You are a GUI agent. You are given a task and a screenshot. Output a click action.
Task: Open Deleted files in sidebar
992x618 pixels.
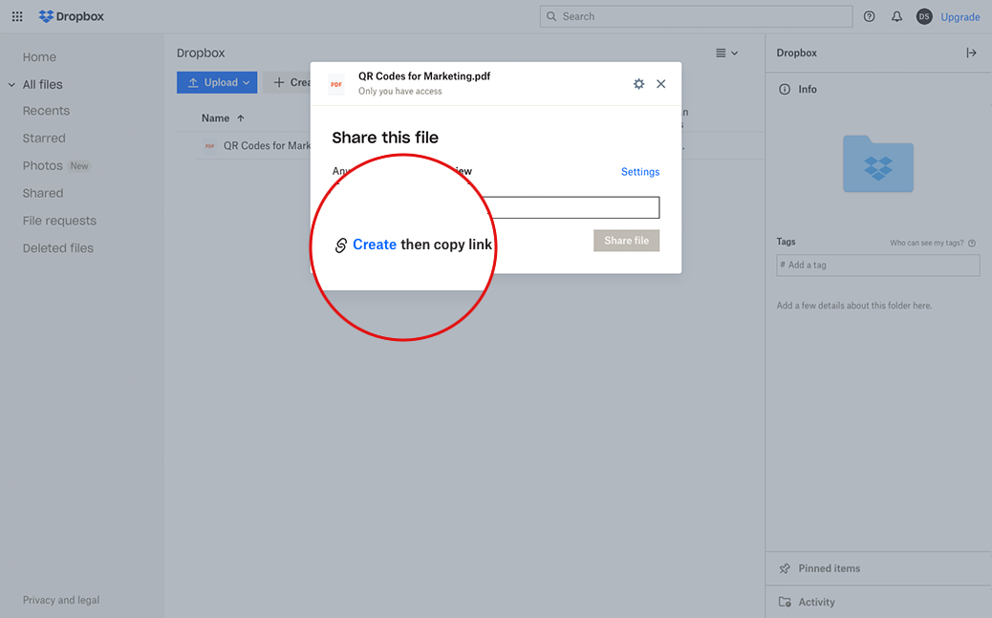[58, 248]
